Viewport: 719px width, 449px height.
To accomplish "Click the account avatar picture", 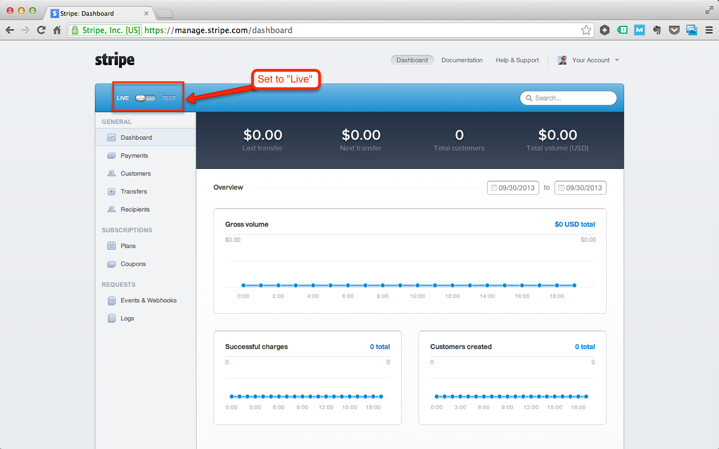I will tap(562, 60).
